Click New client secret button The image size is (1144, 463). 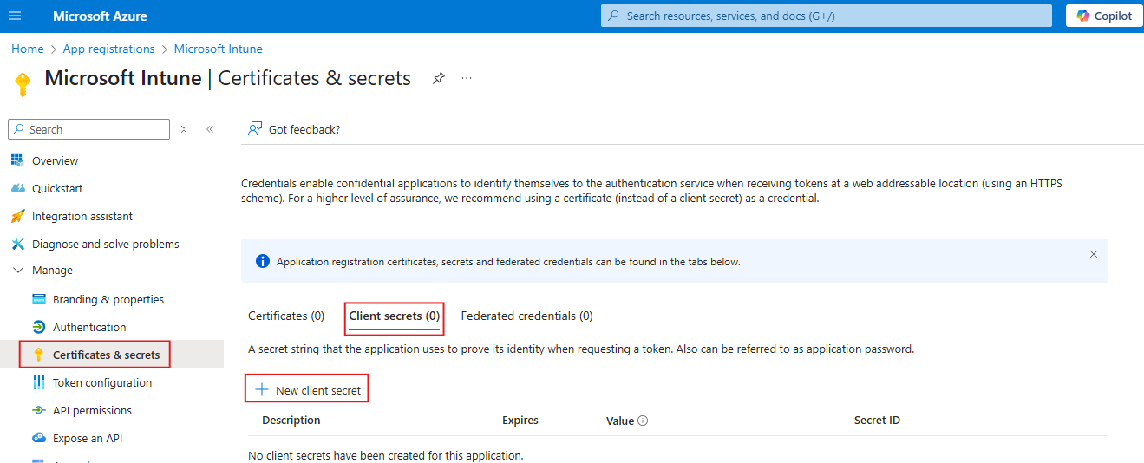[308, 390]
